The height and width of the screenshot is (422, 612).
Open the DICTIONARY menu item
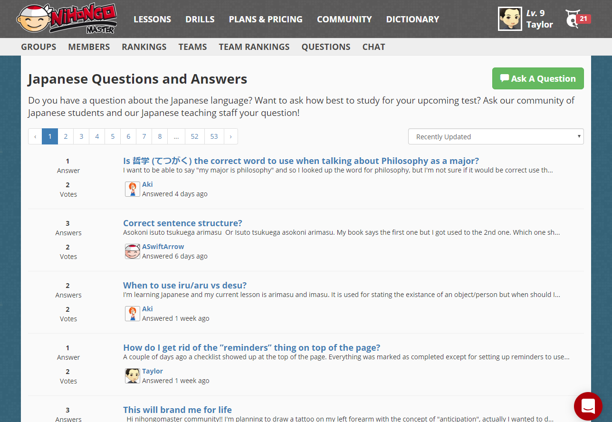tap(412, 19)
